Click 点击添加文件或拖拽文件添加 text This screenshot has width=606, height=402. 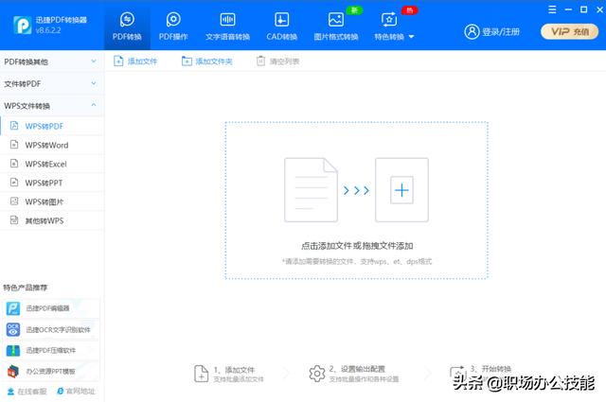coord(357,246)
